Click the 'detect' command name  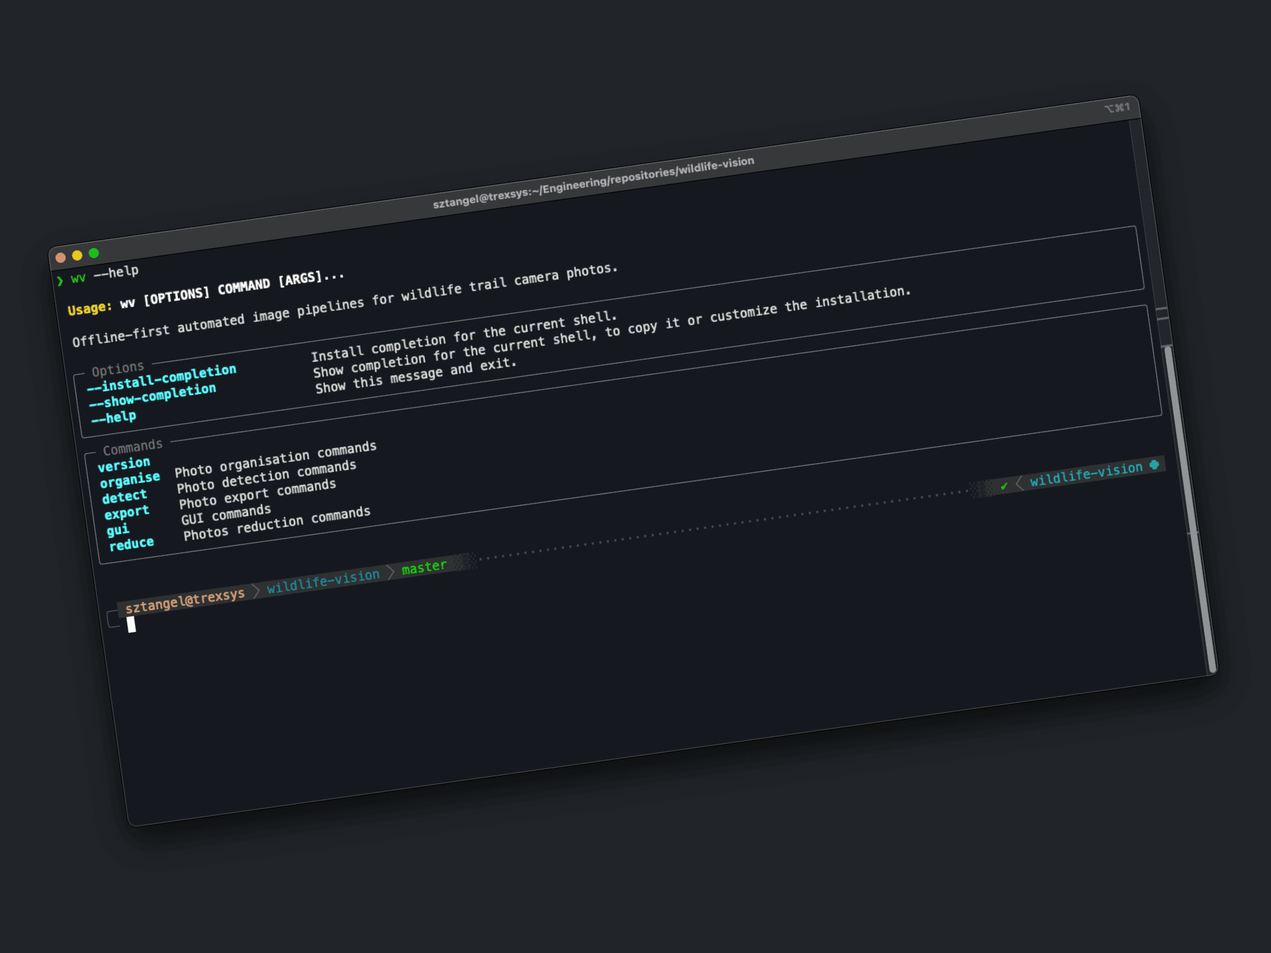coord(124,496)
